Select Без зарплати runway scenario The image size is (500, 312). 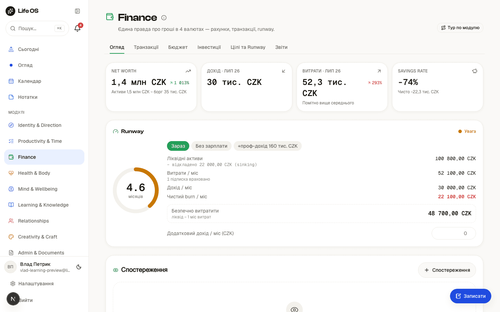tap(211, 146)
